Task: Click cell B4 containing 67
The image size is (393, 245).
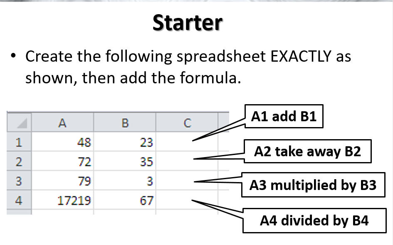Action: (x=125, y=201)
